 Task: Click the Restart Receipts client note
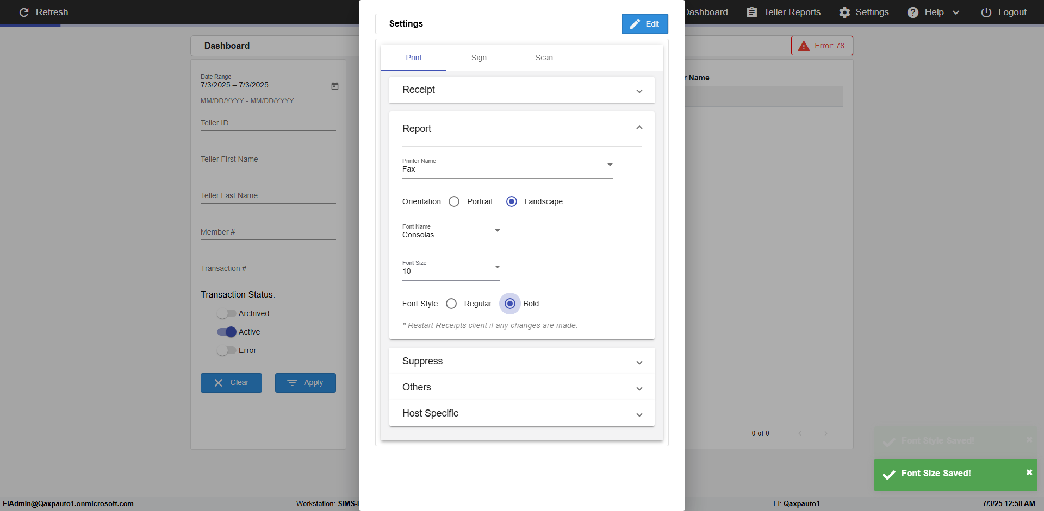pyautogui.click(x=490, y=325)
